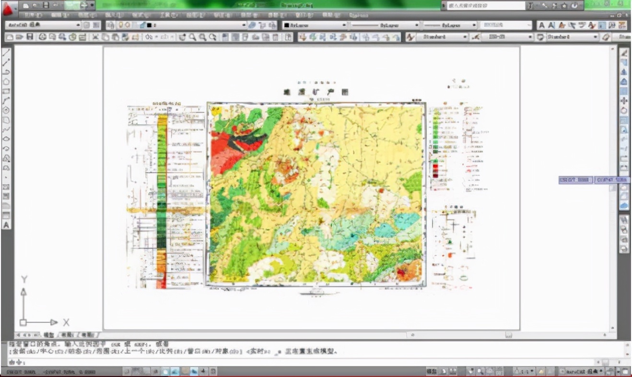
Task: Select the Multiline Text tool
Action: coord(7,225)
